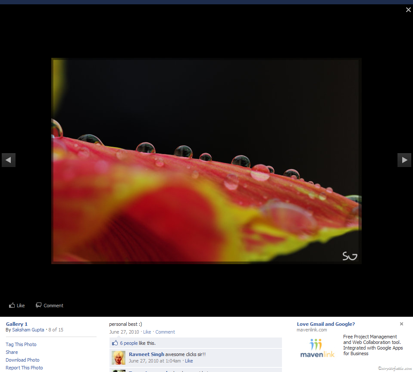This screenshot has width=413, height=372.
Task: Click the Share link in the sidebar
Action: [12, 352]
